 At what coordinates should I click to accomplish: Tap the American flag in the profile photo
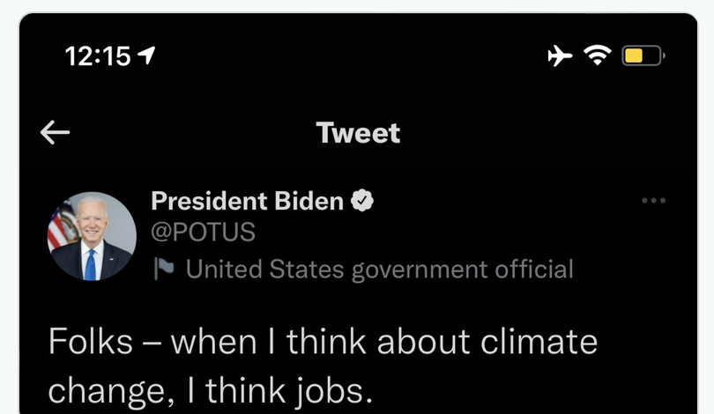[60, 227]
